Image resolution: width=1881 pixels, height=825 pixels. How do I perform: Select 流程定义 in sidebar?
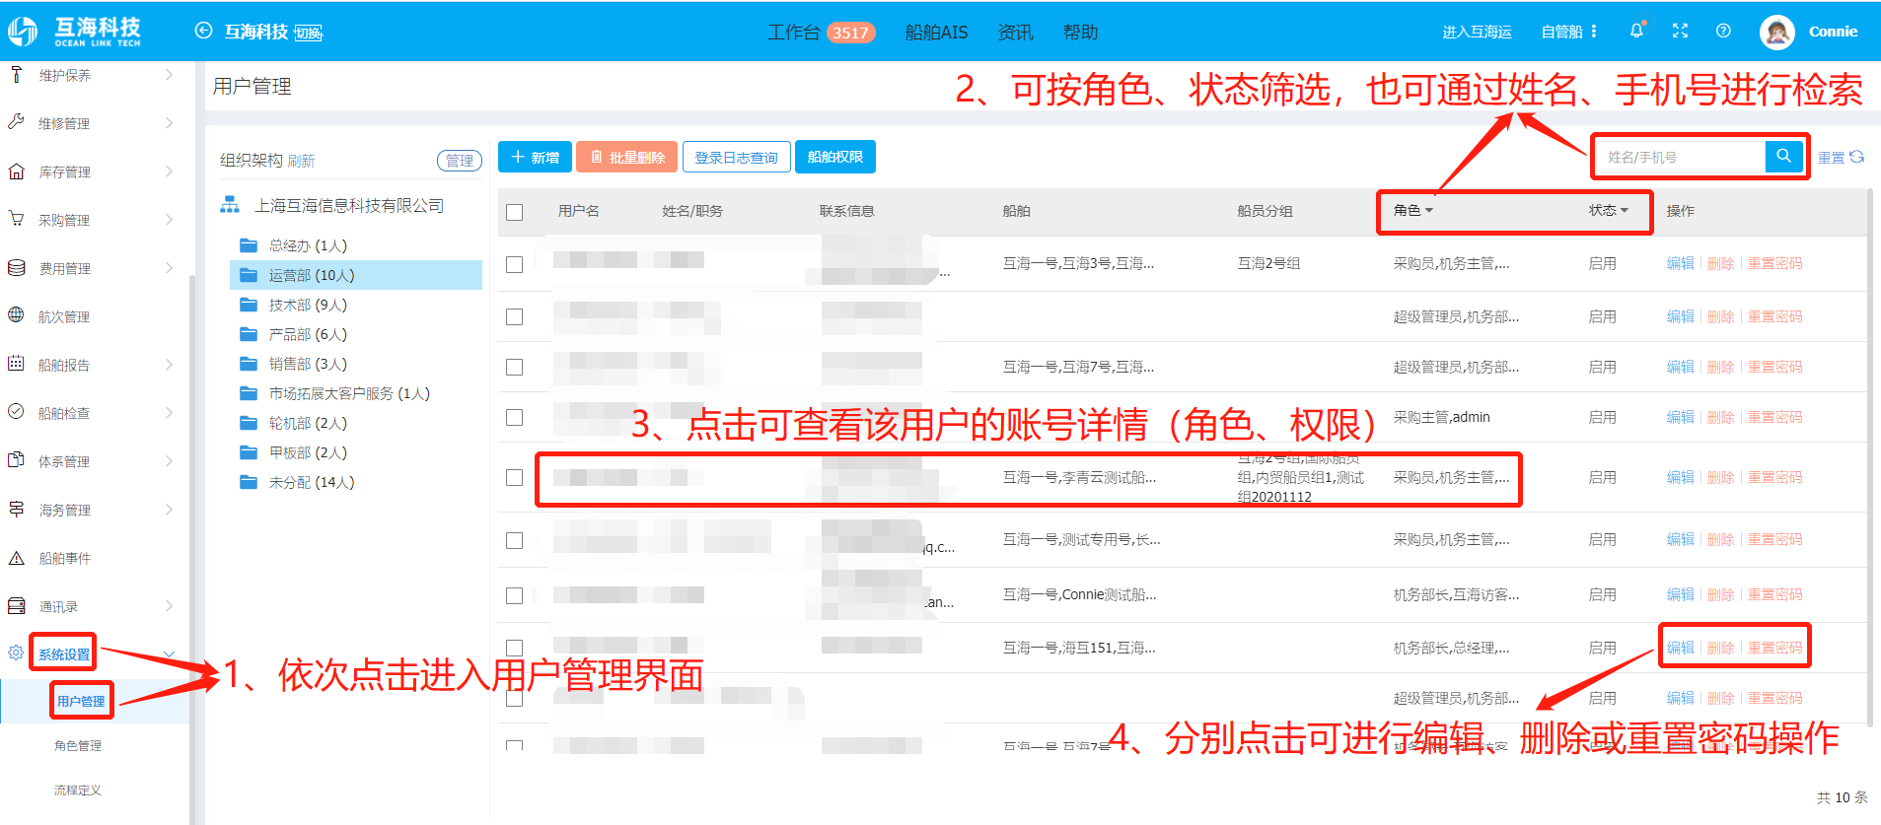point(78,790)
